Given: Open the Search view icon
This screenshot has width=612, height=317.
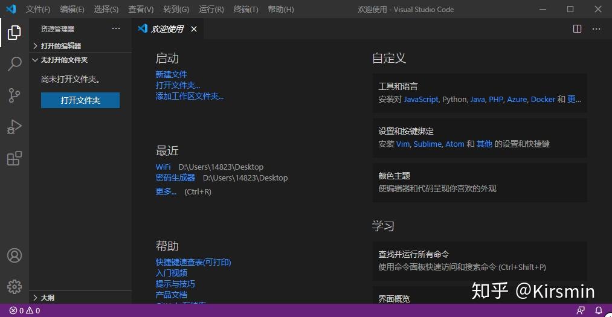Looking at the screenshot, I should pyautogui.click(x=14, y=63).
